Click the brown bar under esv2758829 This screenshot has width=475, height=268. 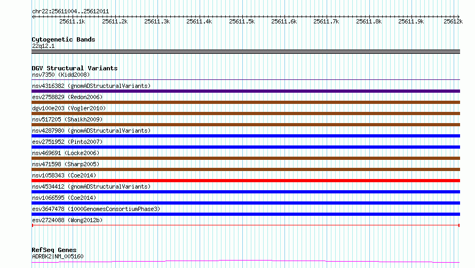246,102
